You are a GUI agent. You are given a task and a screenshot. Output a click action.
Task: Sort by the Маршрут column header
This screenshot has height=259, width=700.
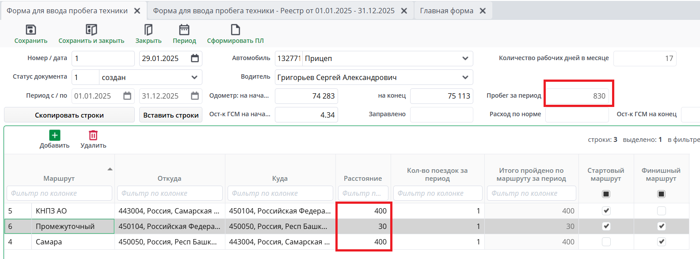click(59, 178)
